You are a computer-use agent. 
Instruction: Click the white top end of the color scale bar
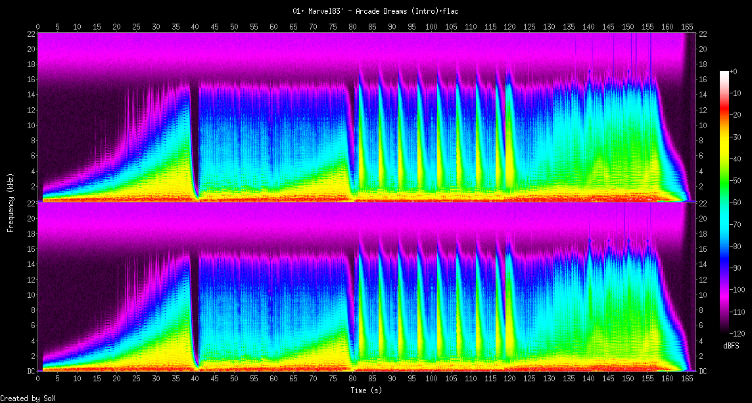(724, 74)
